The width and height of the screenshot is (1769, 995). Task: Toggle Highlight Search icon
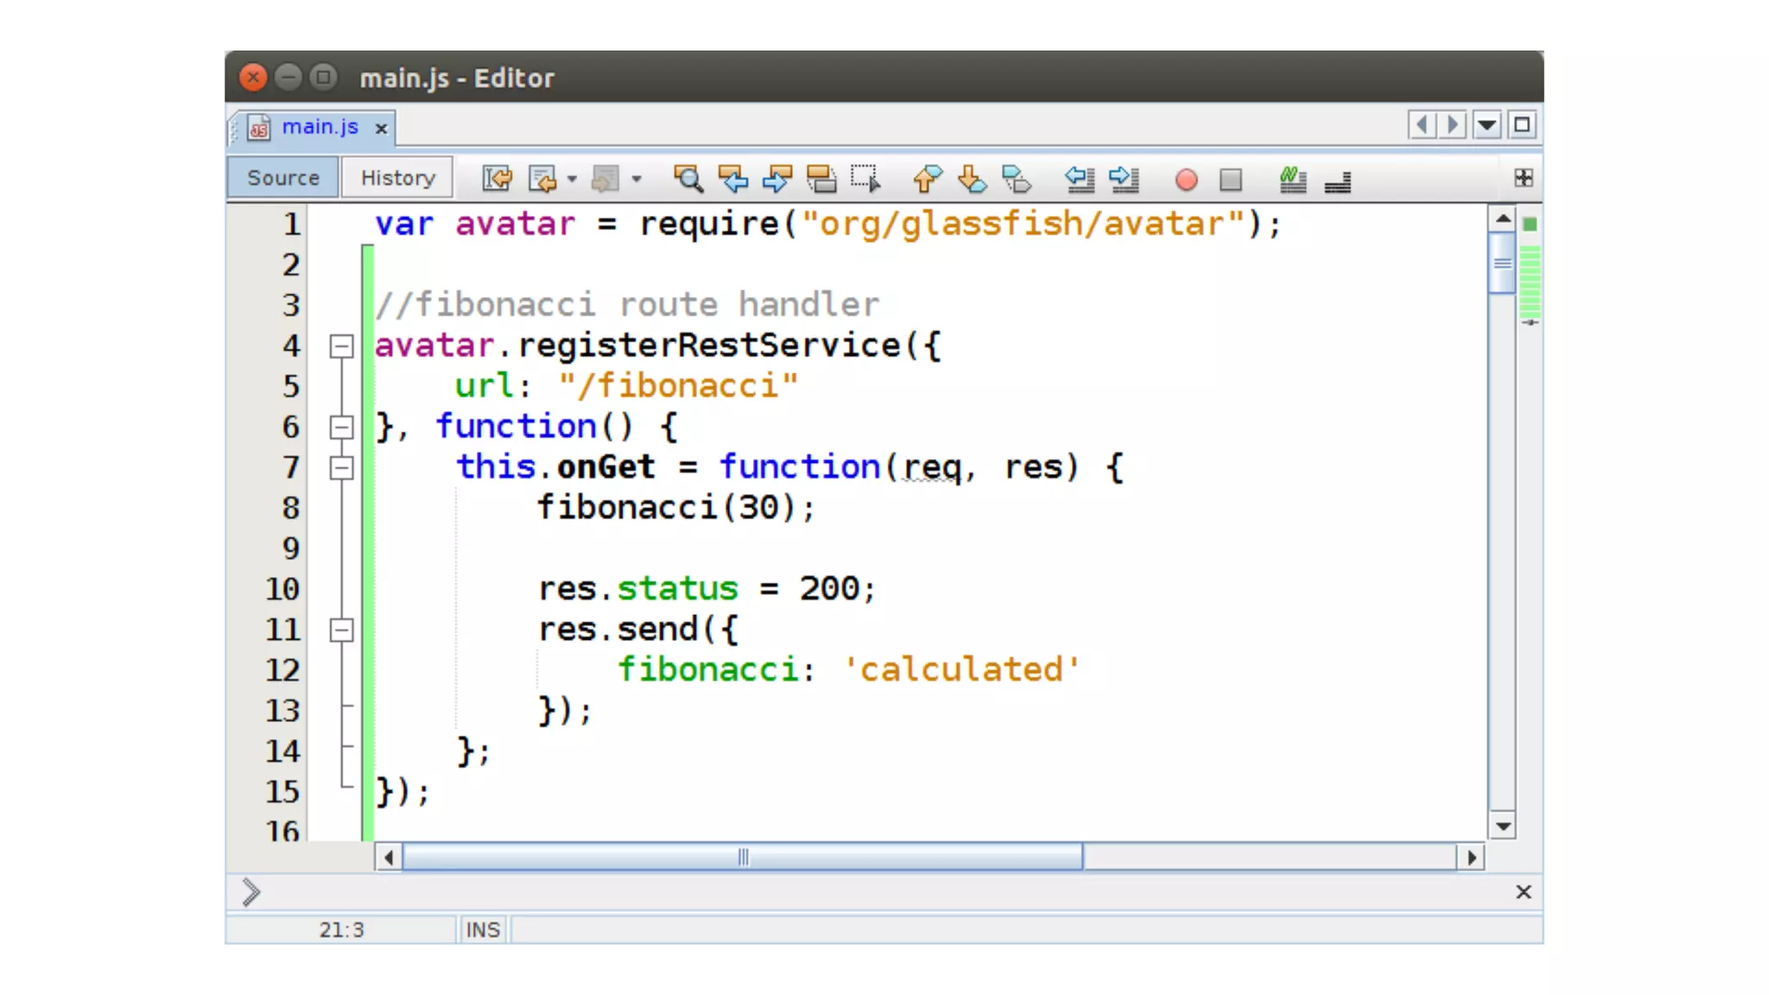point(821,179)
